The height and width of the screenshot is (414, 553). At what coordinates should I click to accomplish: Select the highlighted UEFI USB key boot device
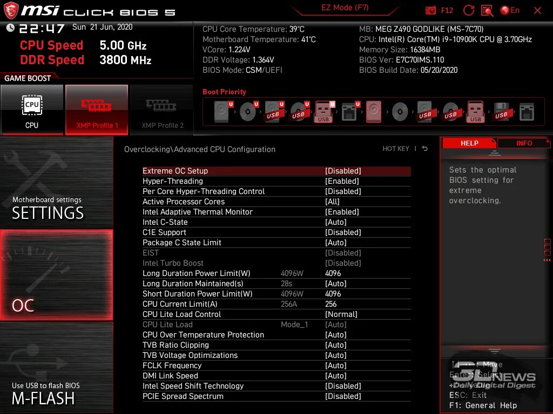point(325,112)
